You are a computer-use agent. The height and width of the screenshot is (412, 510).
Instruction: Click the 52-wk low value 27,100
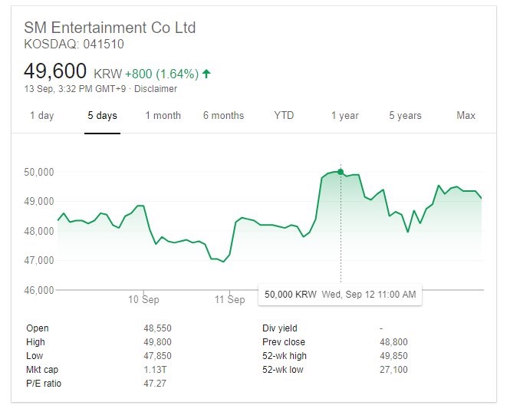click(393, 370)
